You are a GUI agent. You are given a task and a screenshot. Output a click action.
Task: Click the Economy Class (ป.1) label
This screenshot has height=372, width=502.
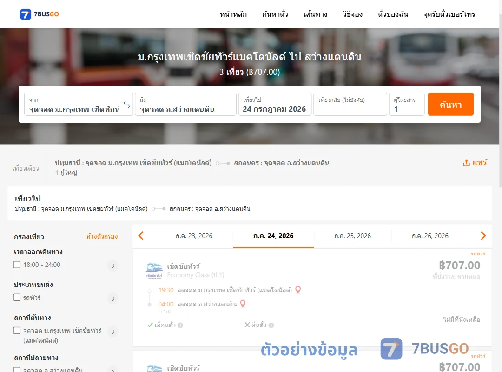point(196,275)
